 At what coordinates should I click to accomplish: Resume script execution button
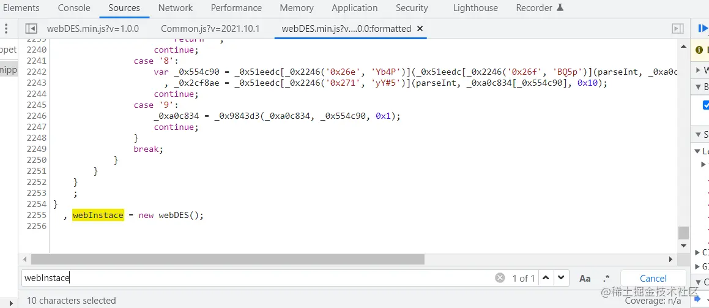[x=703, y=29]
